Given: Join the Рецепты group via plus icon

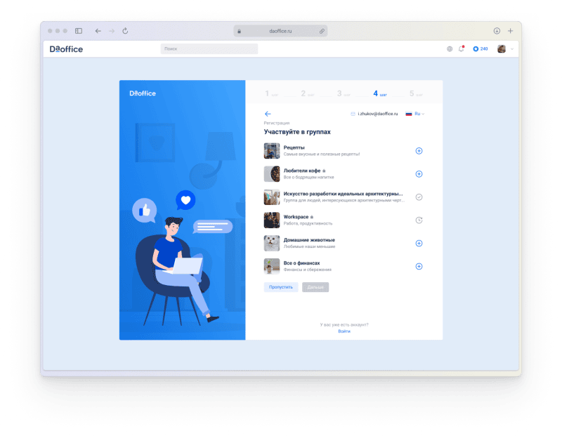Looking at the screenshot, I should [419, 151].
